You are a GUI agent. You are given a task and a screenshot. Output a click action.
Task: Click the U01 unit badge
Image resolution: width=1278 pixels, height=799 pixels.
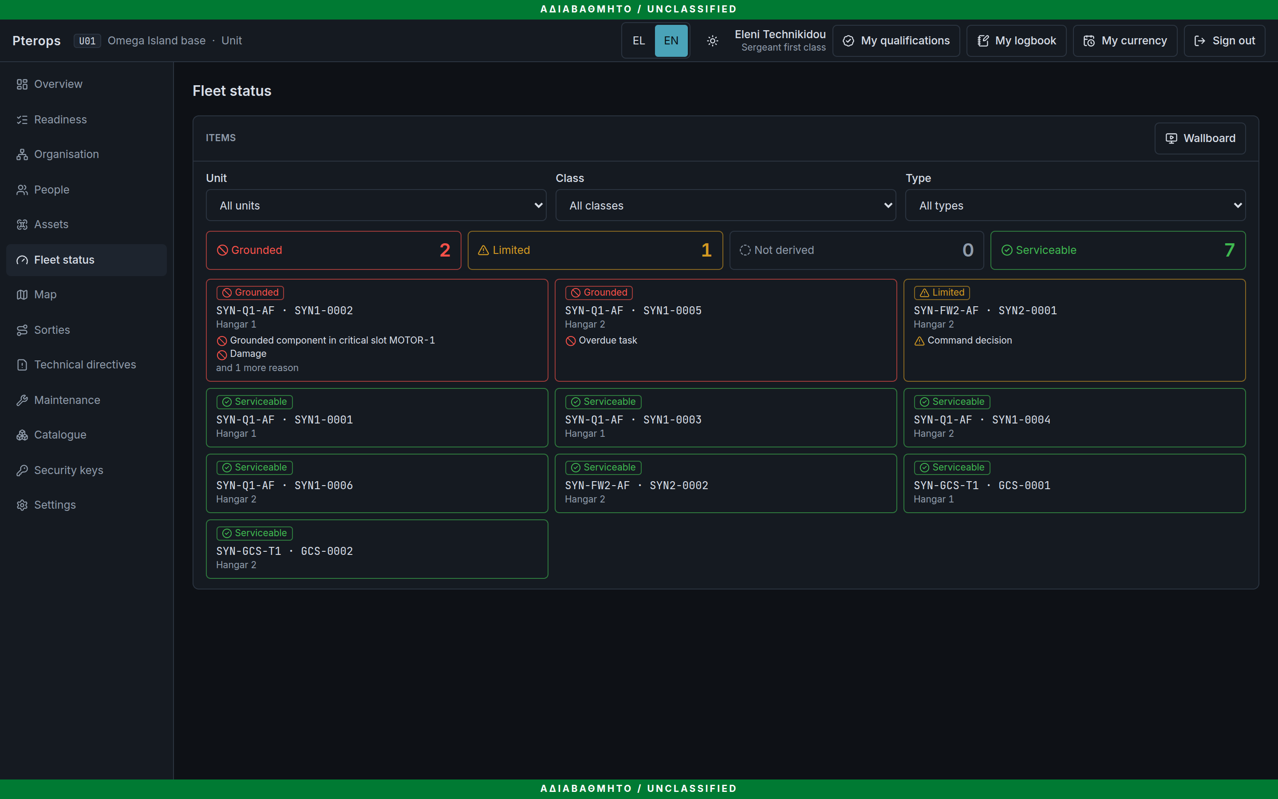coord(87,41)
